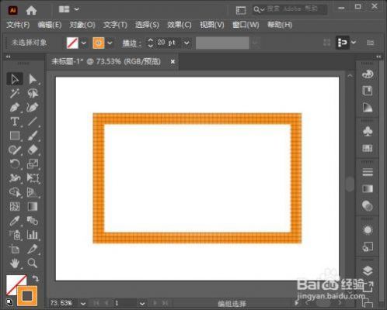Increment the stroke weight stepper
This screenshot has width=387, height=310.
point(151,40)
